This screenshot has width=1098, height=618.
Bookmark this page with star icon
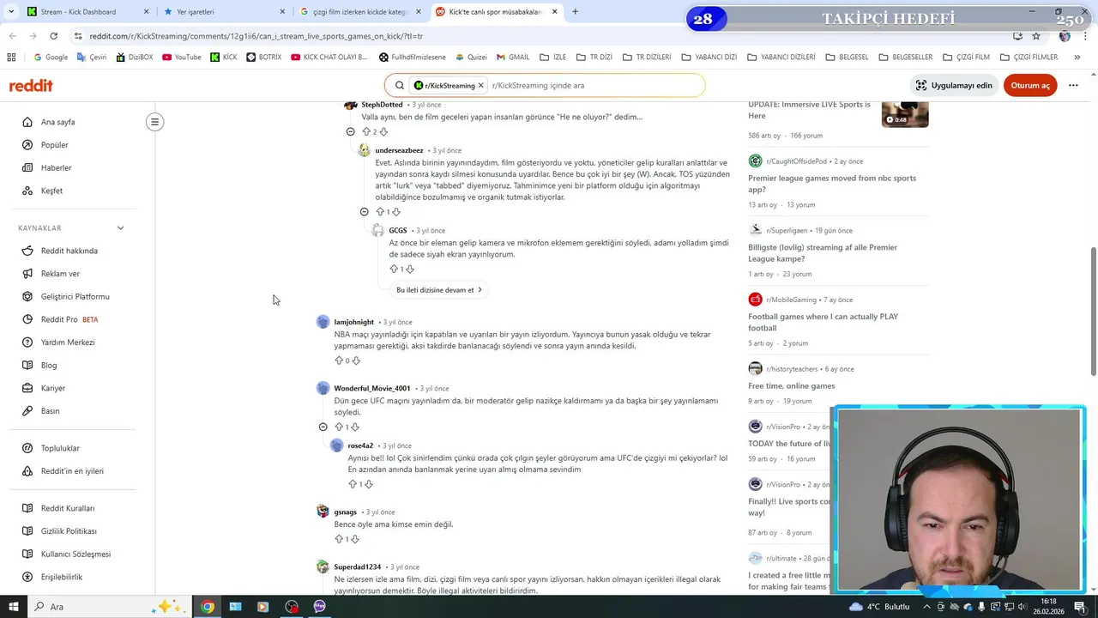[1036, 36]
